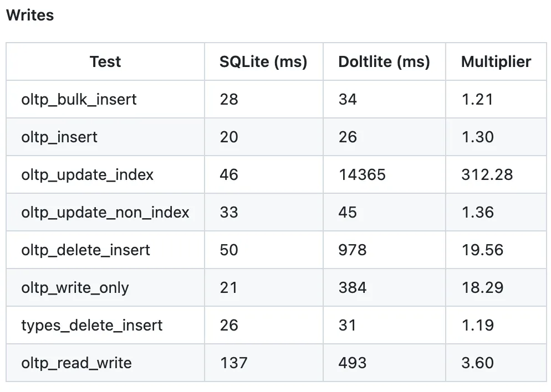Select the oltp_insert row label
The width and height of the screenshot is (551, 392).
(x=59, y=137)
